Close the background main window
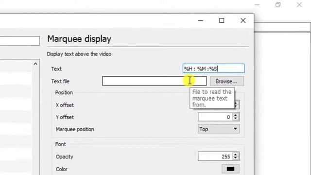Screen dimensions: 311x175 coord(299,5)
